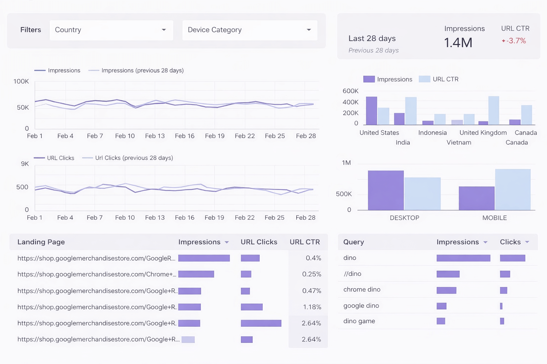Click the United Kingdom axis label
The image size is (547, 364).
(483, 133)
